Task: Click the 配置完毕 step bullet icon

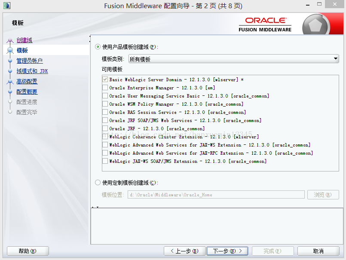Action: [x=10, y=112]
